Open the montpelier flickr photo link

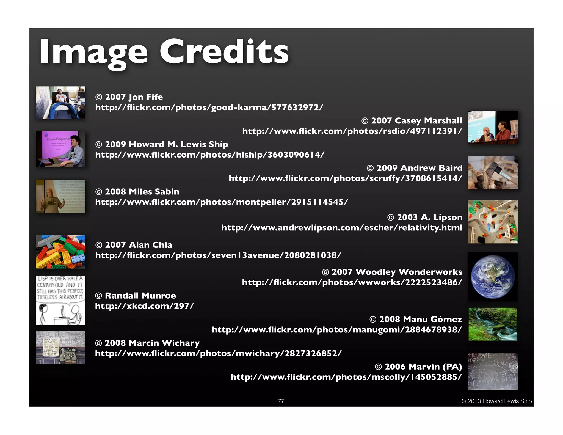tap(221, 202)
